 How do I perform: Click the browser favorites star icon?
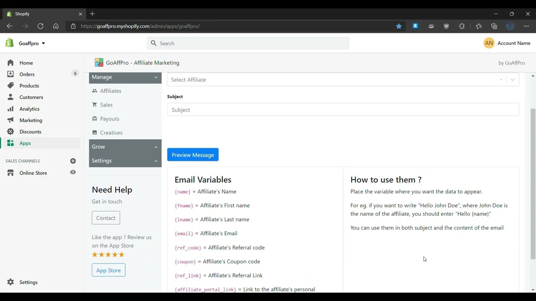(x=399, y=26)
